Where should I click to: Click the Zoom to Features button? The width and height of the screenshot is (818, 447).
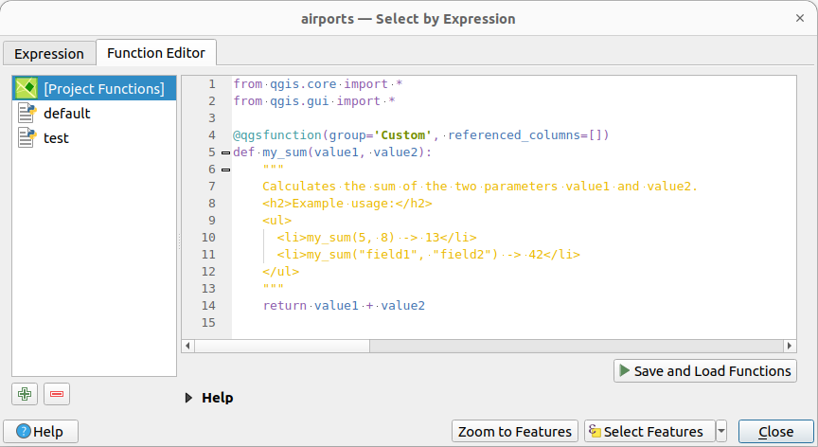click(514, 432)
